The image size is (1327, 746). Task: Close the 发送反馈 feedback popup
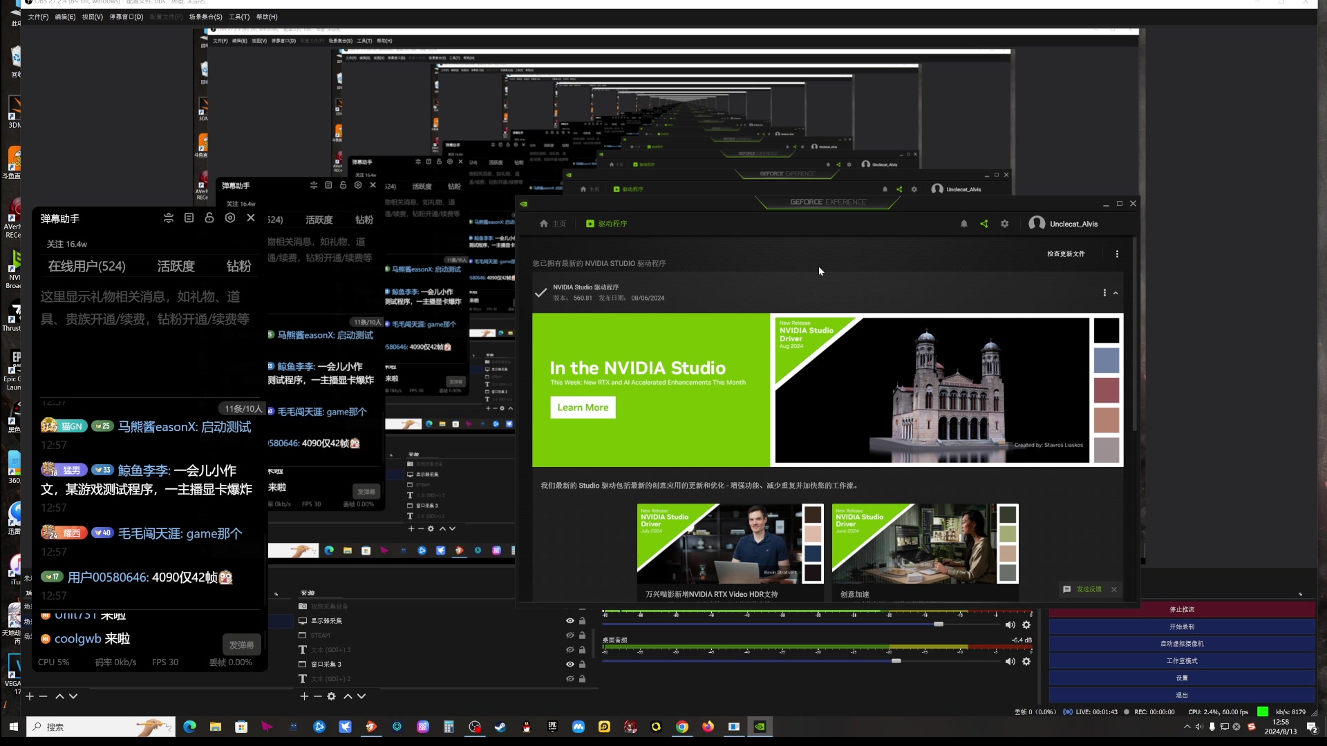pyautogui.click(x=1114, y=589)
